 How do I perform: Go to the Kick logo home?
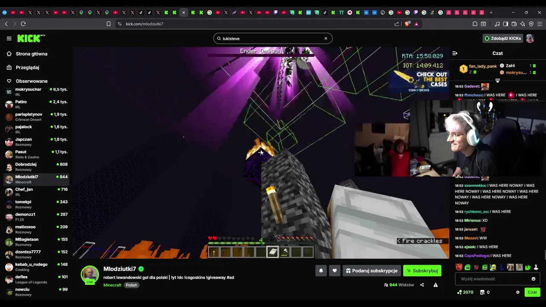click(x=31, y=38)
